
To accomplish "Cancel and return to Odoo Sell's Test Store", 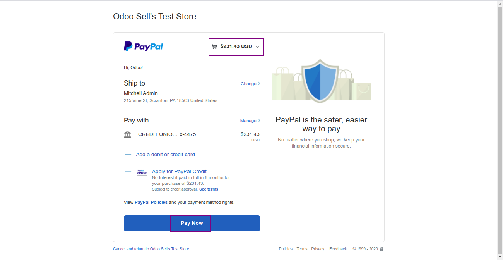I will coord(151,249).
